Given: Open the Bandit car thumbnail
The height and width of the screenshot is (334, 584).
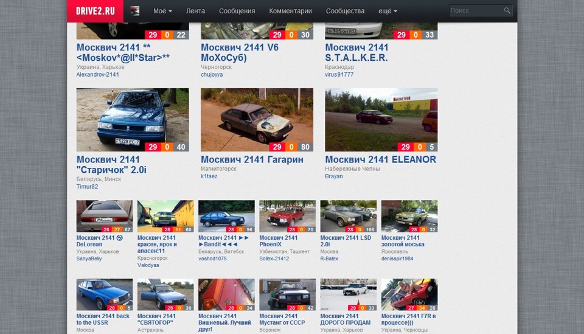Looking at the screenshot, I should point(226,217).
